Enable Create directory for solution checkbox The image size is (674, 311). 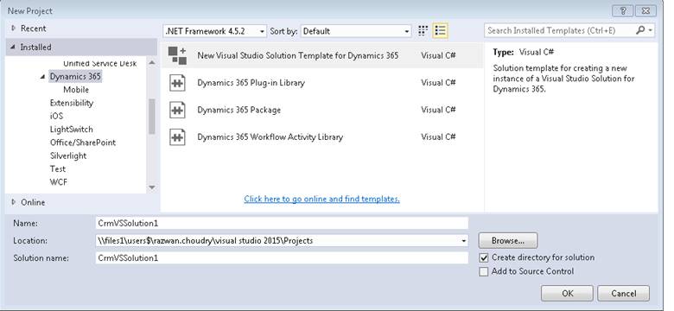coord(484,257)
